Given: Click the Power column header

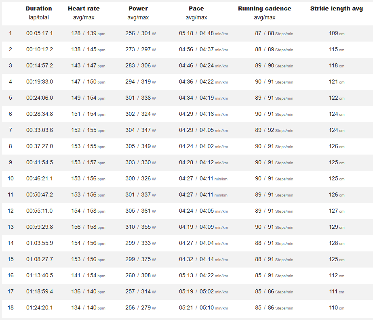Looking at the screenshot, I should [x=138, y=8].
